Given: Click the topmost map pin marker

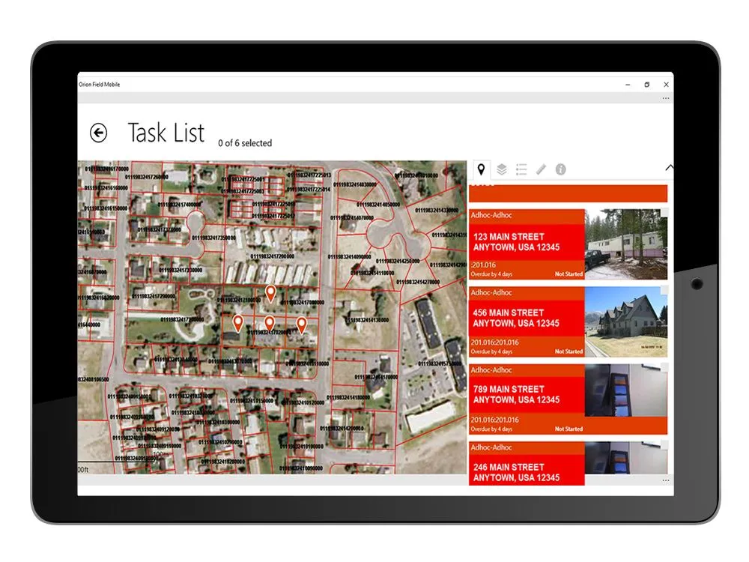Looking at the screenshot, I should click(271, 292).
